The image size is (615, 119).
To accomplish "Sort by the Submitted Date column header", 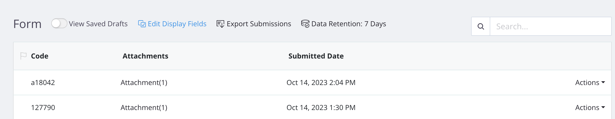I will (x=316, y=56).
